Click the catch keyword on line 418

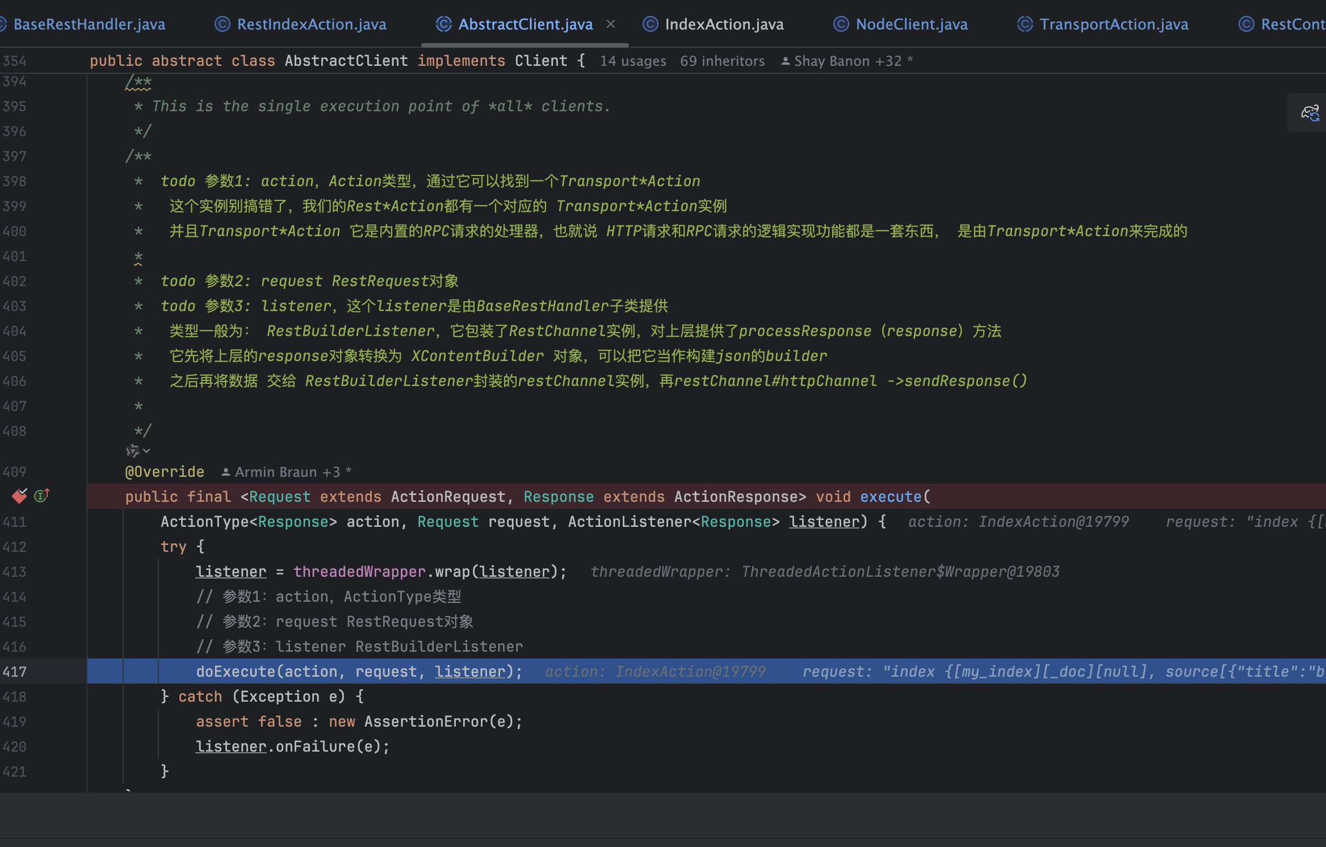200,697
